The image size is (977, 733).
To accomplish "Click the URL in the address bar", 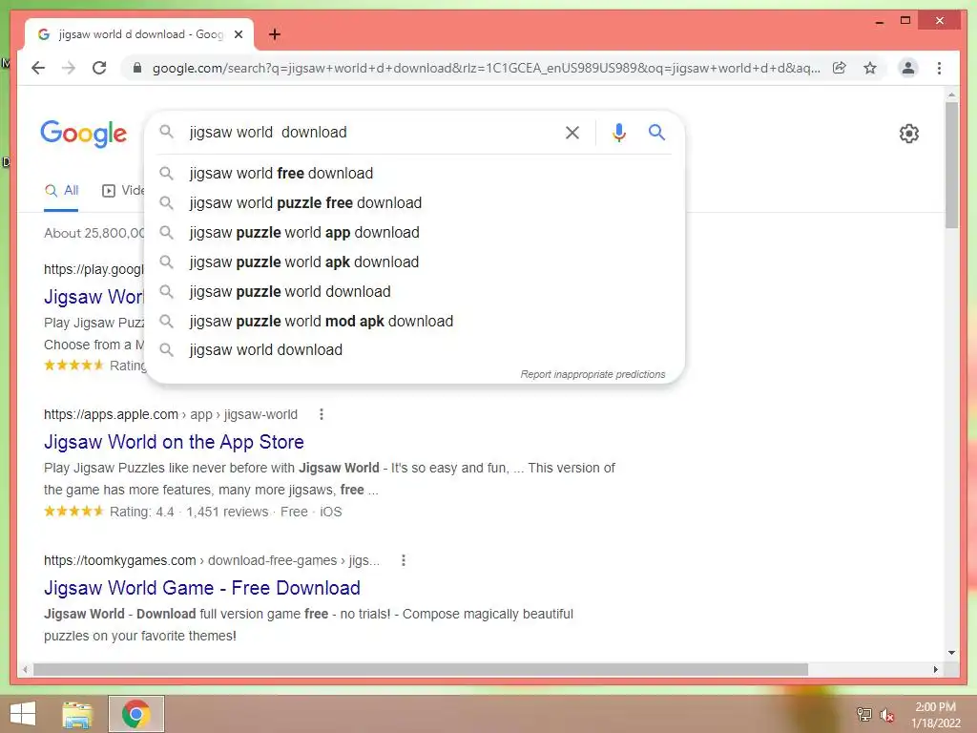I will (486, 68).
